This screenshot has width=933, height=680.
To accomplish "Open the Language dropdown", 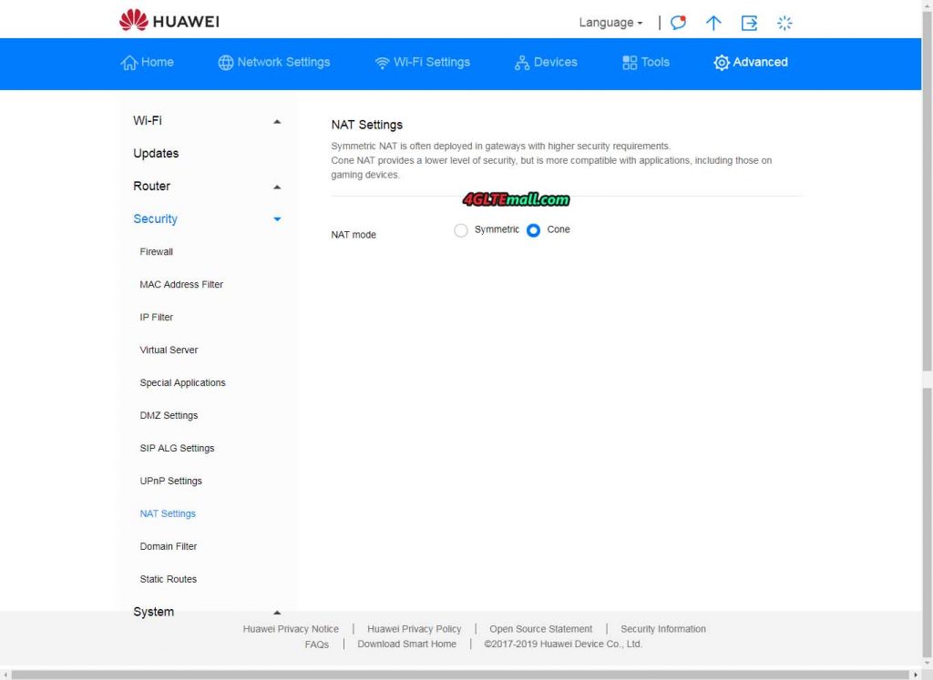I will (609, 23).
